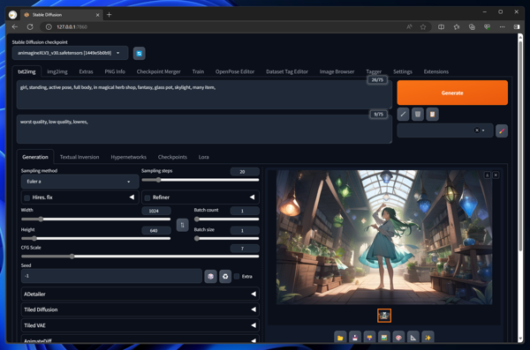530x350 pixels.
Task: Open the PNG Info tab
Action: (x=115, y=71)
